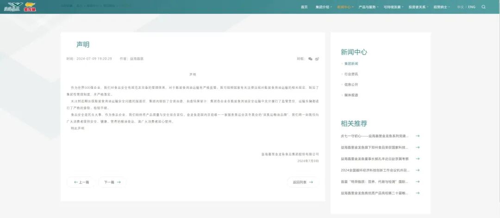Screen dimensions: 500x218
Task: Click arrow beside 郑州食品荣获国家科技 article
Action: (418, 147)
